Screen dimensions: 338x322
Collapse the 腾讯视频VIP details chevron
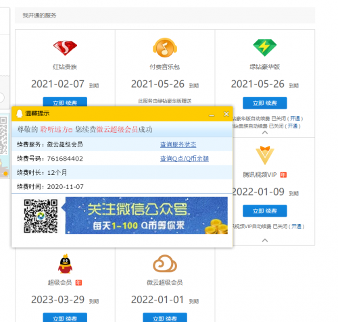point(265,240)
